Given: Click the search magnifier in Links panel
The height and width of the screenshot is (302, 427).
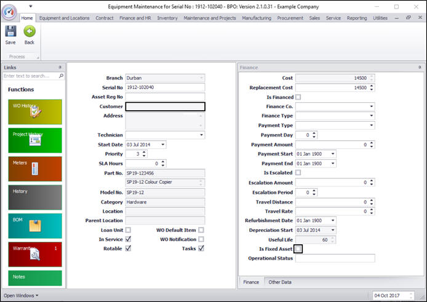Looking at the screenshot, I should point(61,76).
